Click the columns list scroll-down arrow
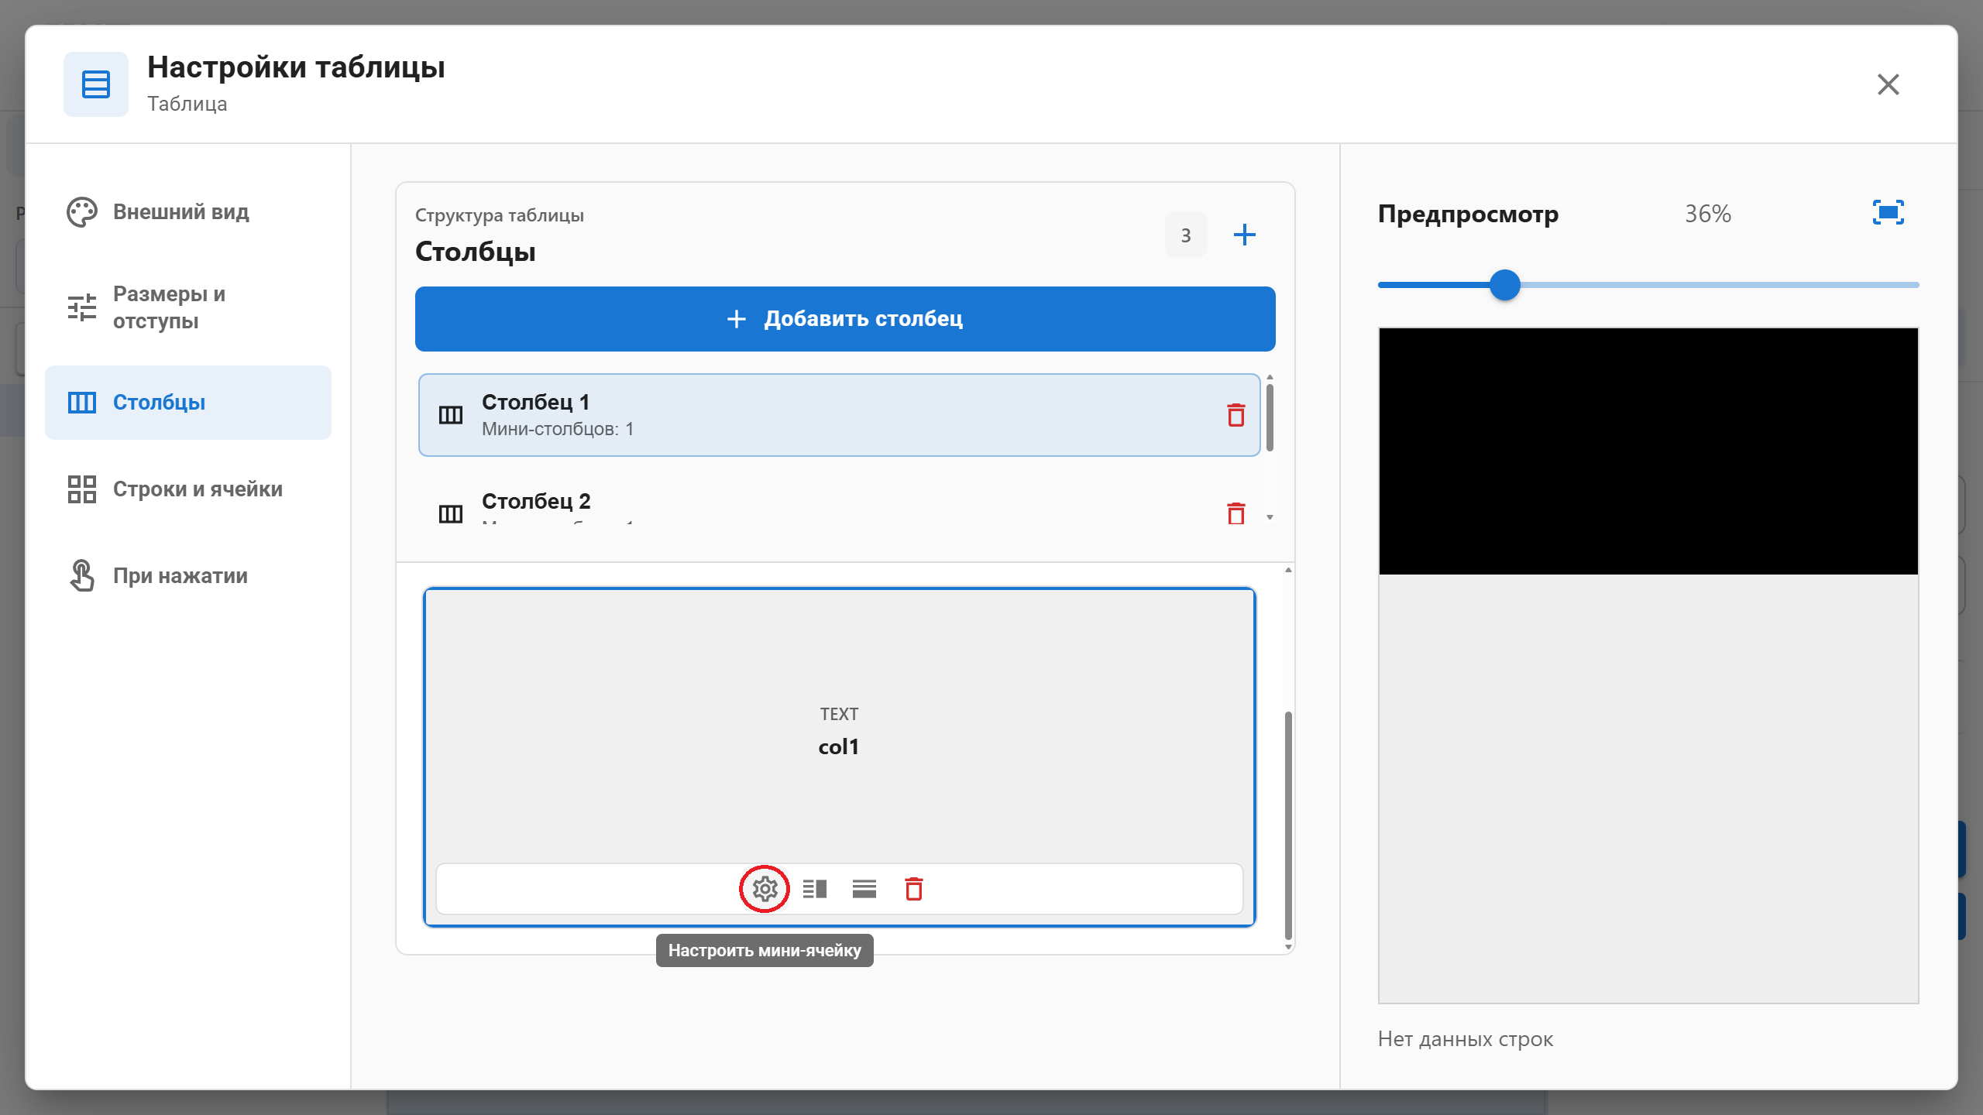Viewport: 1983px width, 1115px height. point(1270,517)
